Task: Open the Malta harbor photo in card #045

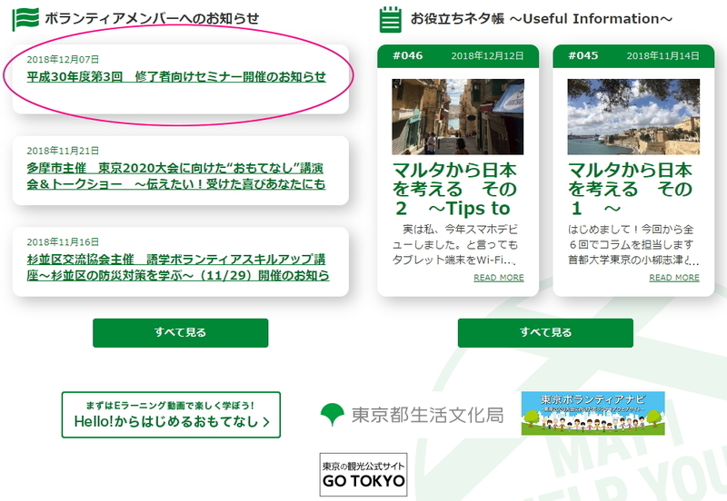Action: coord(633,117)
